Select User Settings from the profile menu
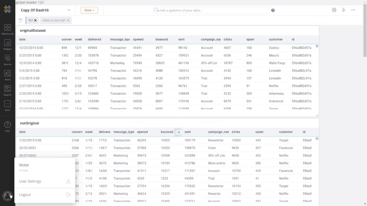Viewport: 367px width, 206px height. (x=30, y=181)
